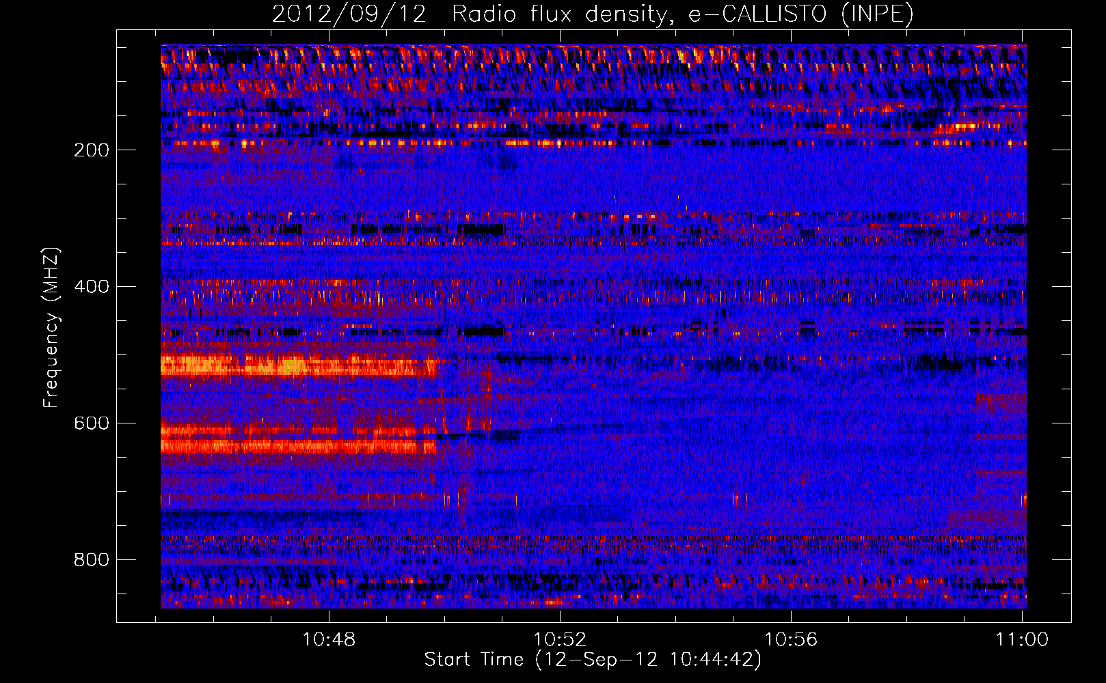Click the '200' frequency tick label
The height and width of the screenshot is (683, 1106).
tap(92, 150)
